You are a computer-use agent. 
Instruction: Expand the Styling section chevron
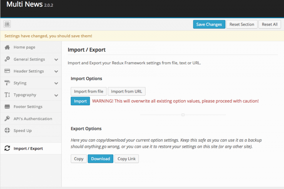click(x=56, y=83)
